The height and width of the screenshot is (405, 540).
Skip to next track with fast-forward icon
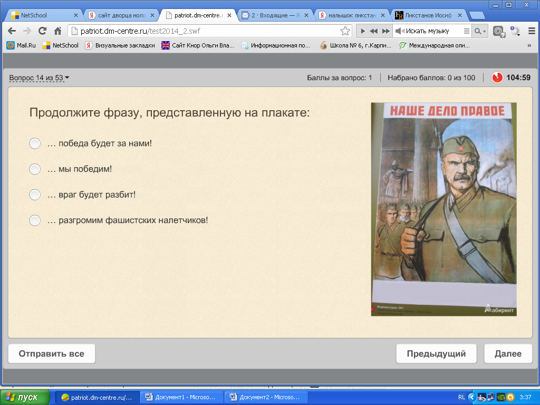(x=386, y=31)
